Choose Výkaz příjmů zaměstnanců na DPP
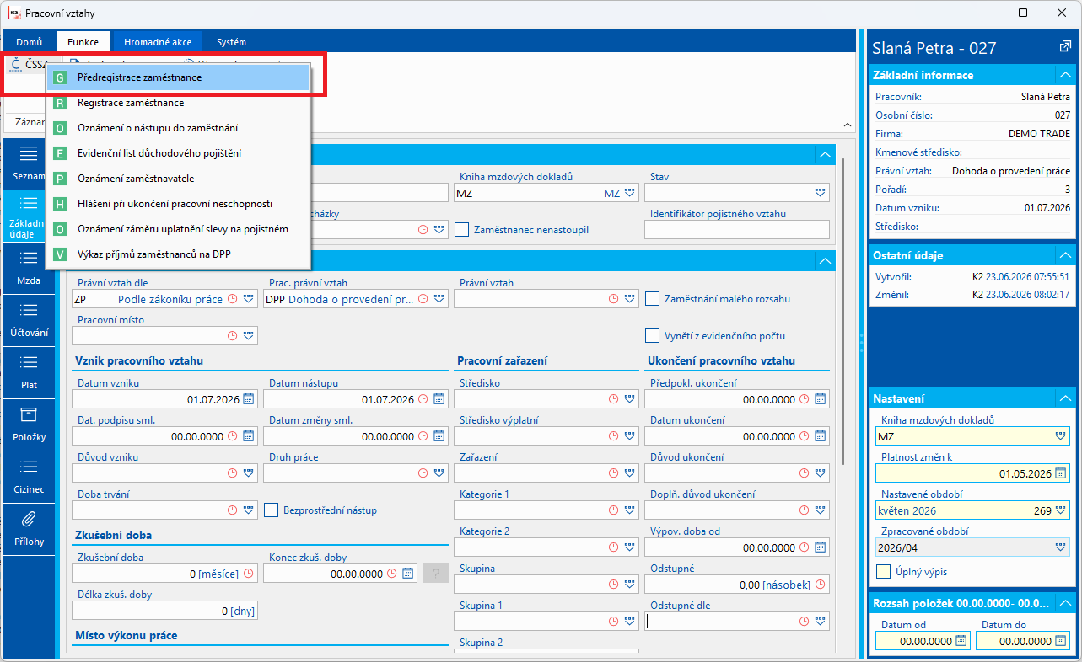Image resolution: width=1082 pixels, height=662 pixels. tap(154, 254)
